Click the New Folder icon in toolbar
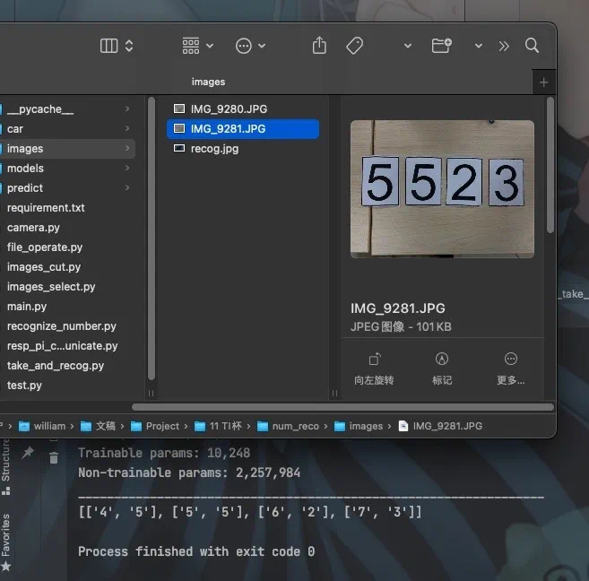Viewport: 589px width, 581px height. (441, 46)
